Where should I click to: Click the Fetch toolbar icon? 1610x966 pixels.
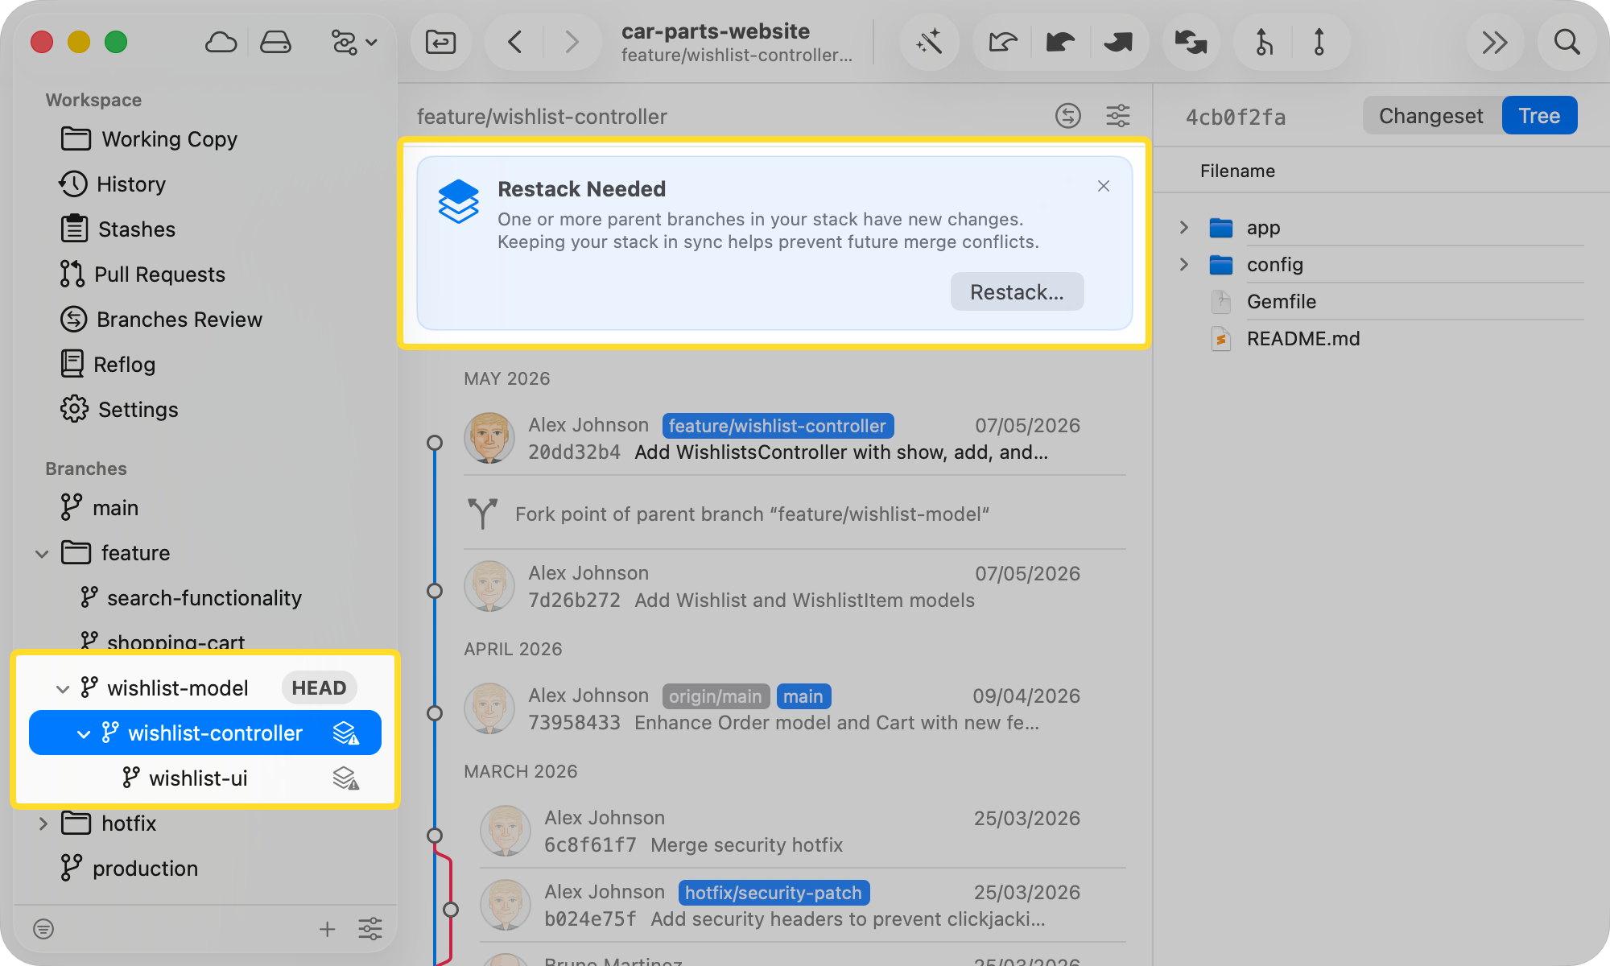(1003, 42)
